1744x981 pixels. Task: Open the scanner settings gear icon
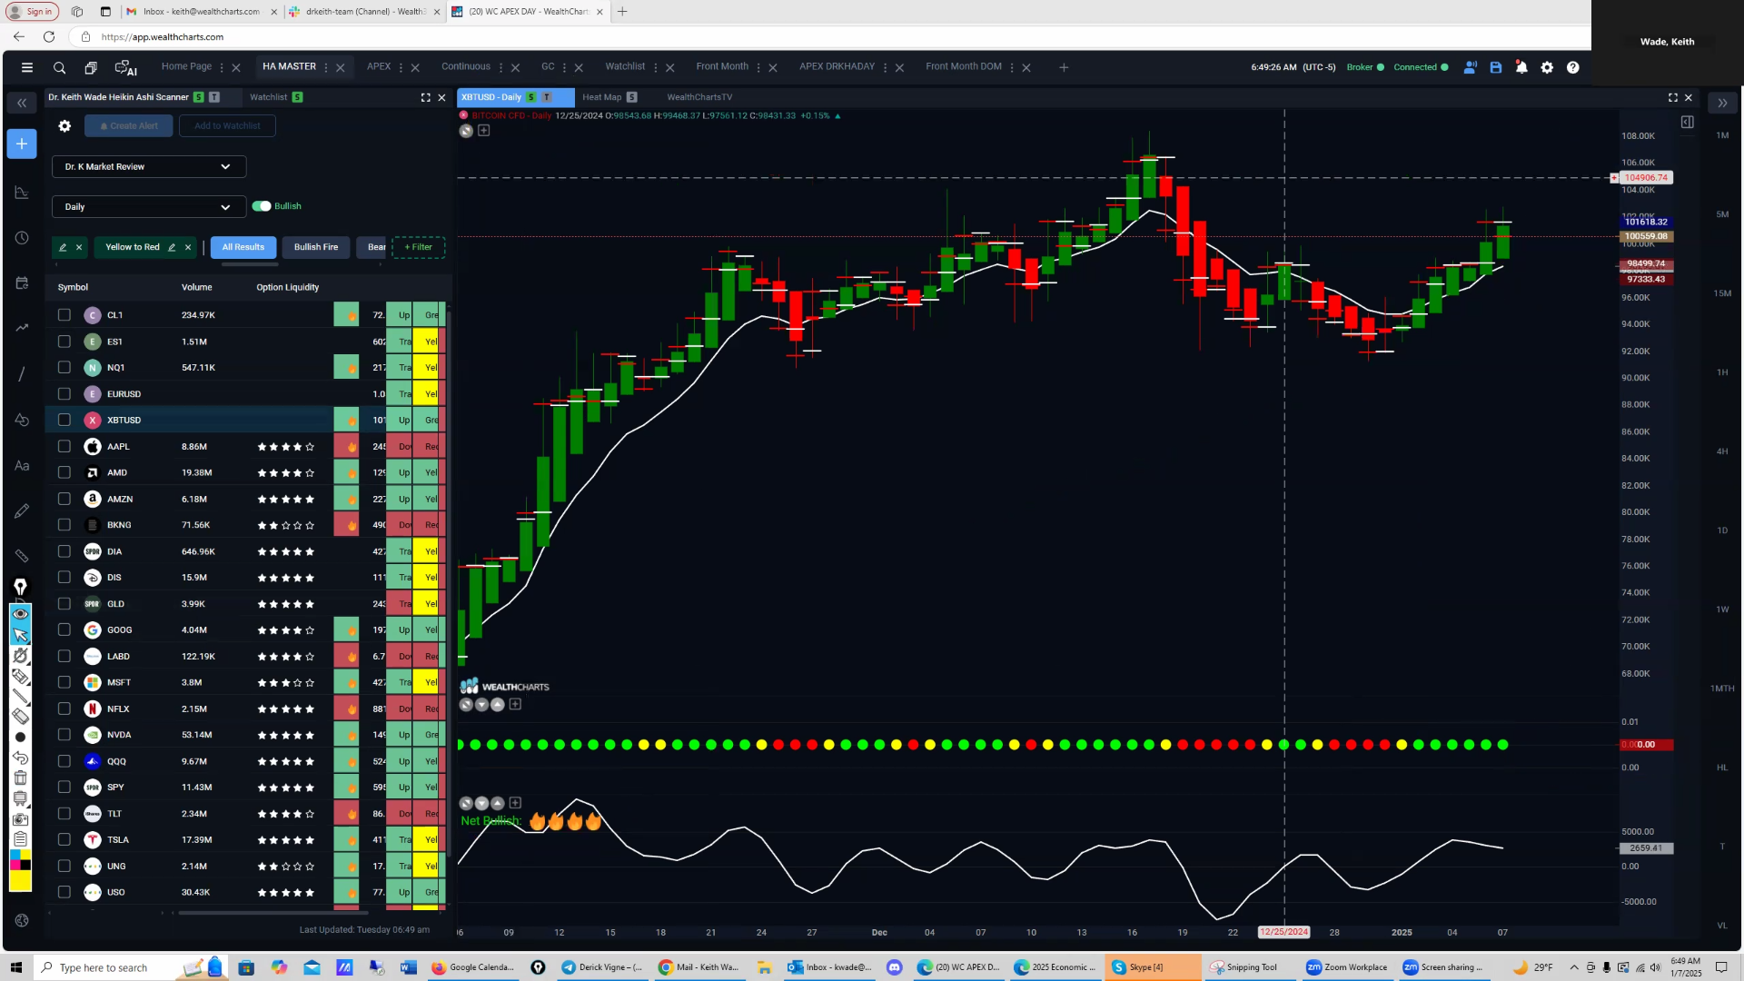(x=64, y=126)
